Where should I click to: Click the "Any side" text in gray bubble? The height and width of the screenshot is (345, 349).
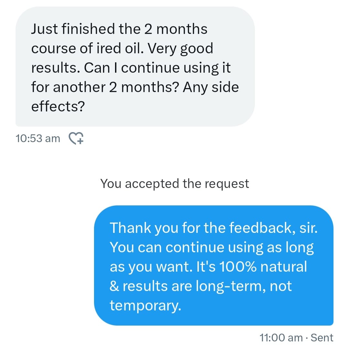(211, 88)
